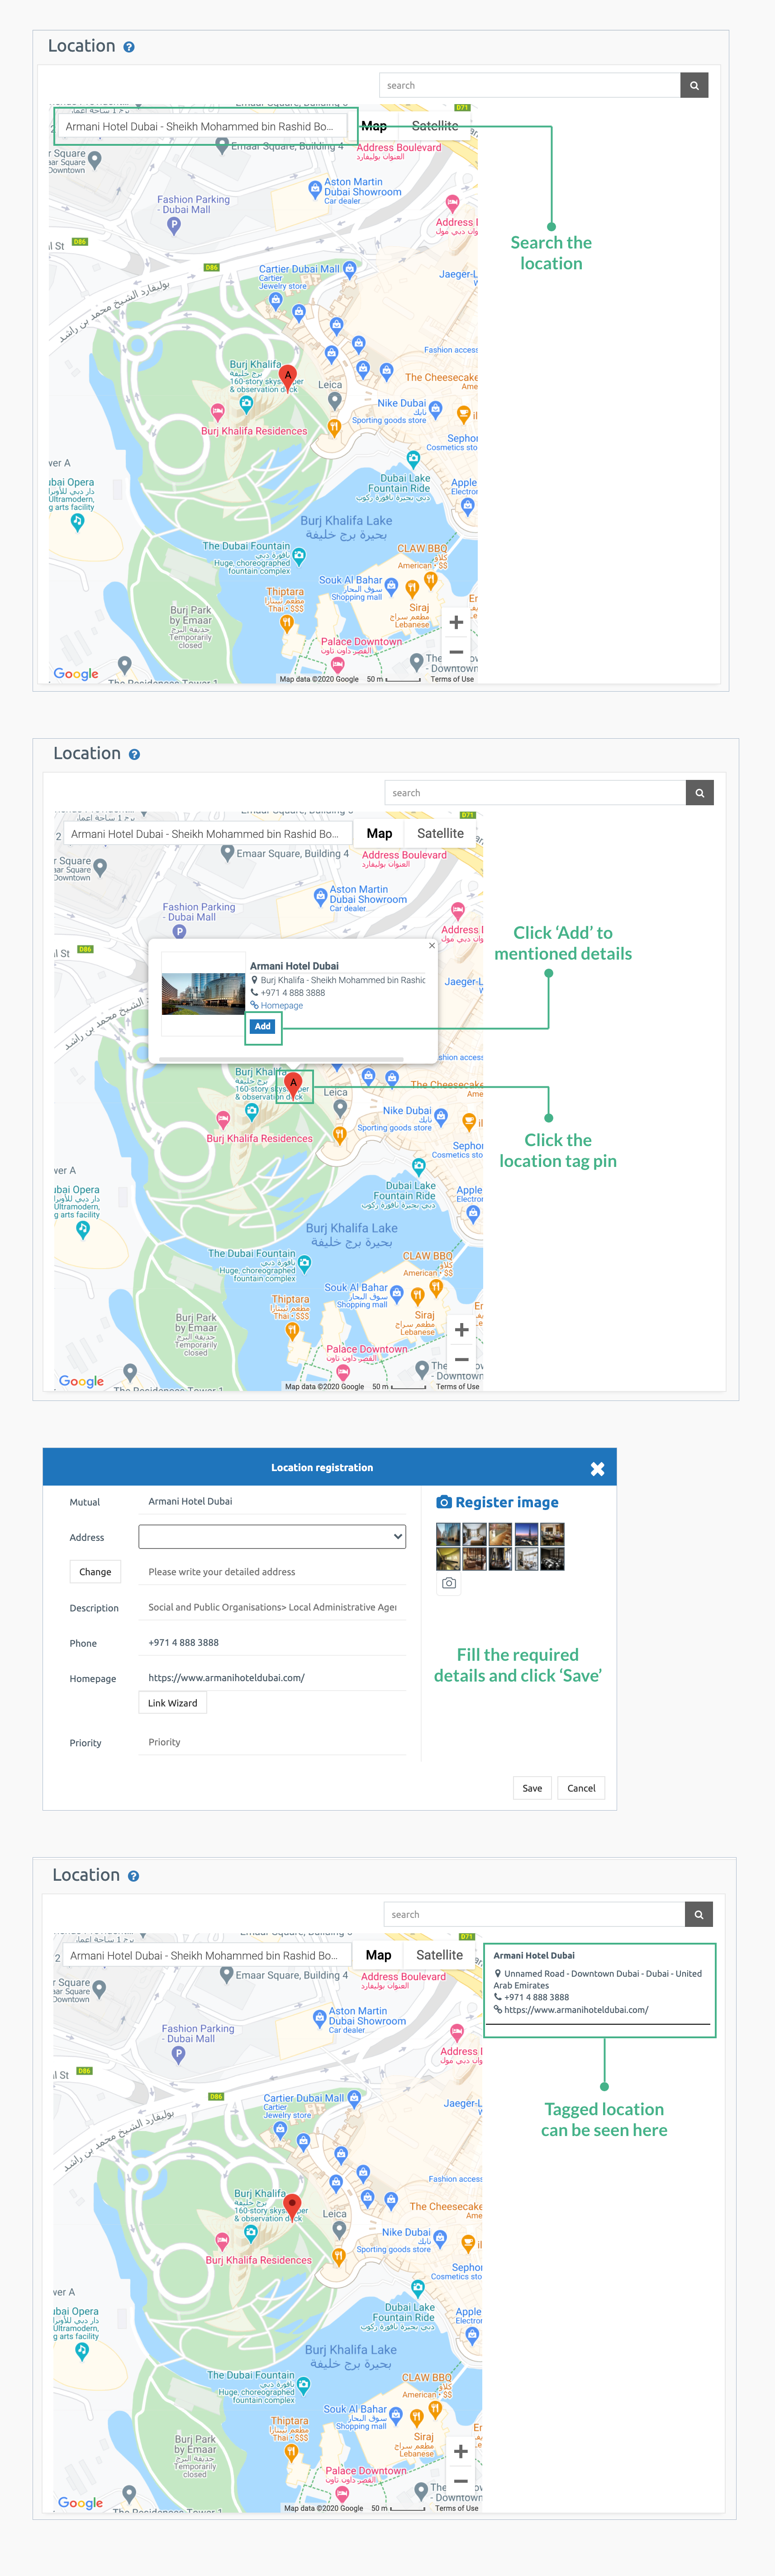Click the hotel photo thumbnail in the info popup
This screenshot has width=775, height=2576.
click(x=203, y=994)
